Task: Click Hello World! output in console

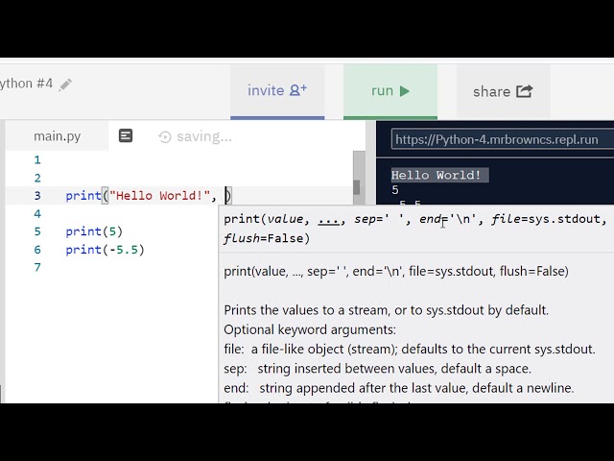Action: click(x=436, y=175)
